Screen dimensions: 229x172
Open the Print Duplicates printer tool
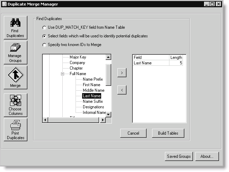[16, 130]
